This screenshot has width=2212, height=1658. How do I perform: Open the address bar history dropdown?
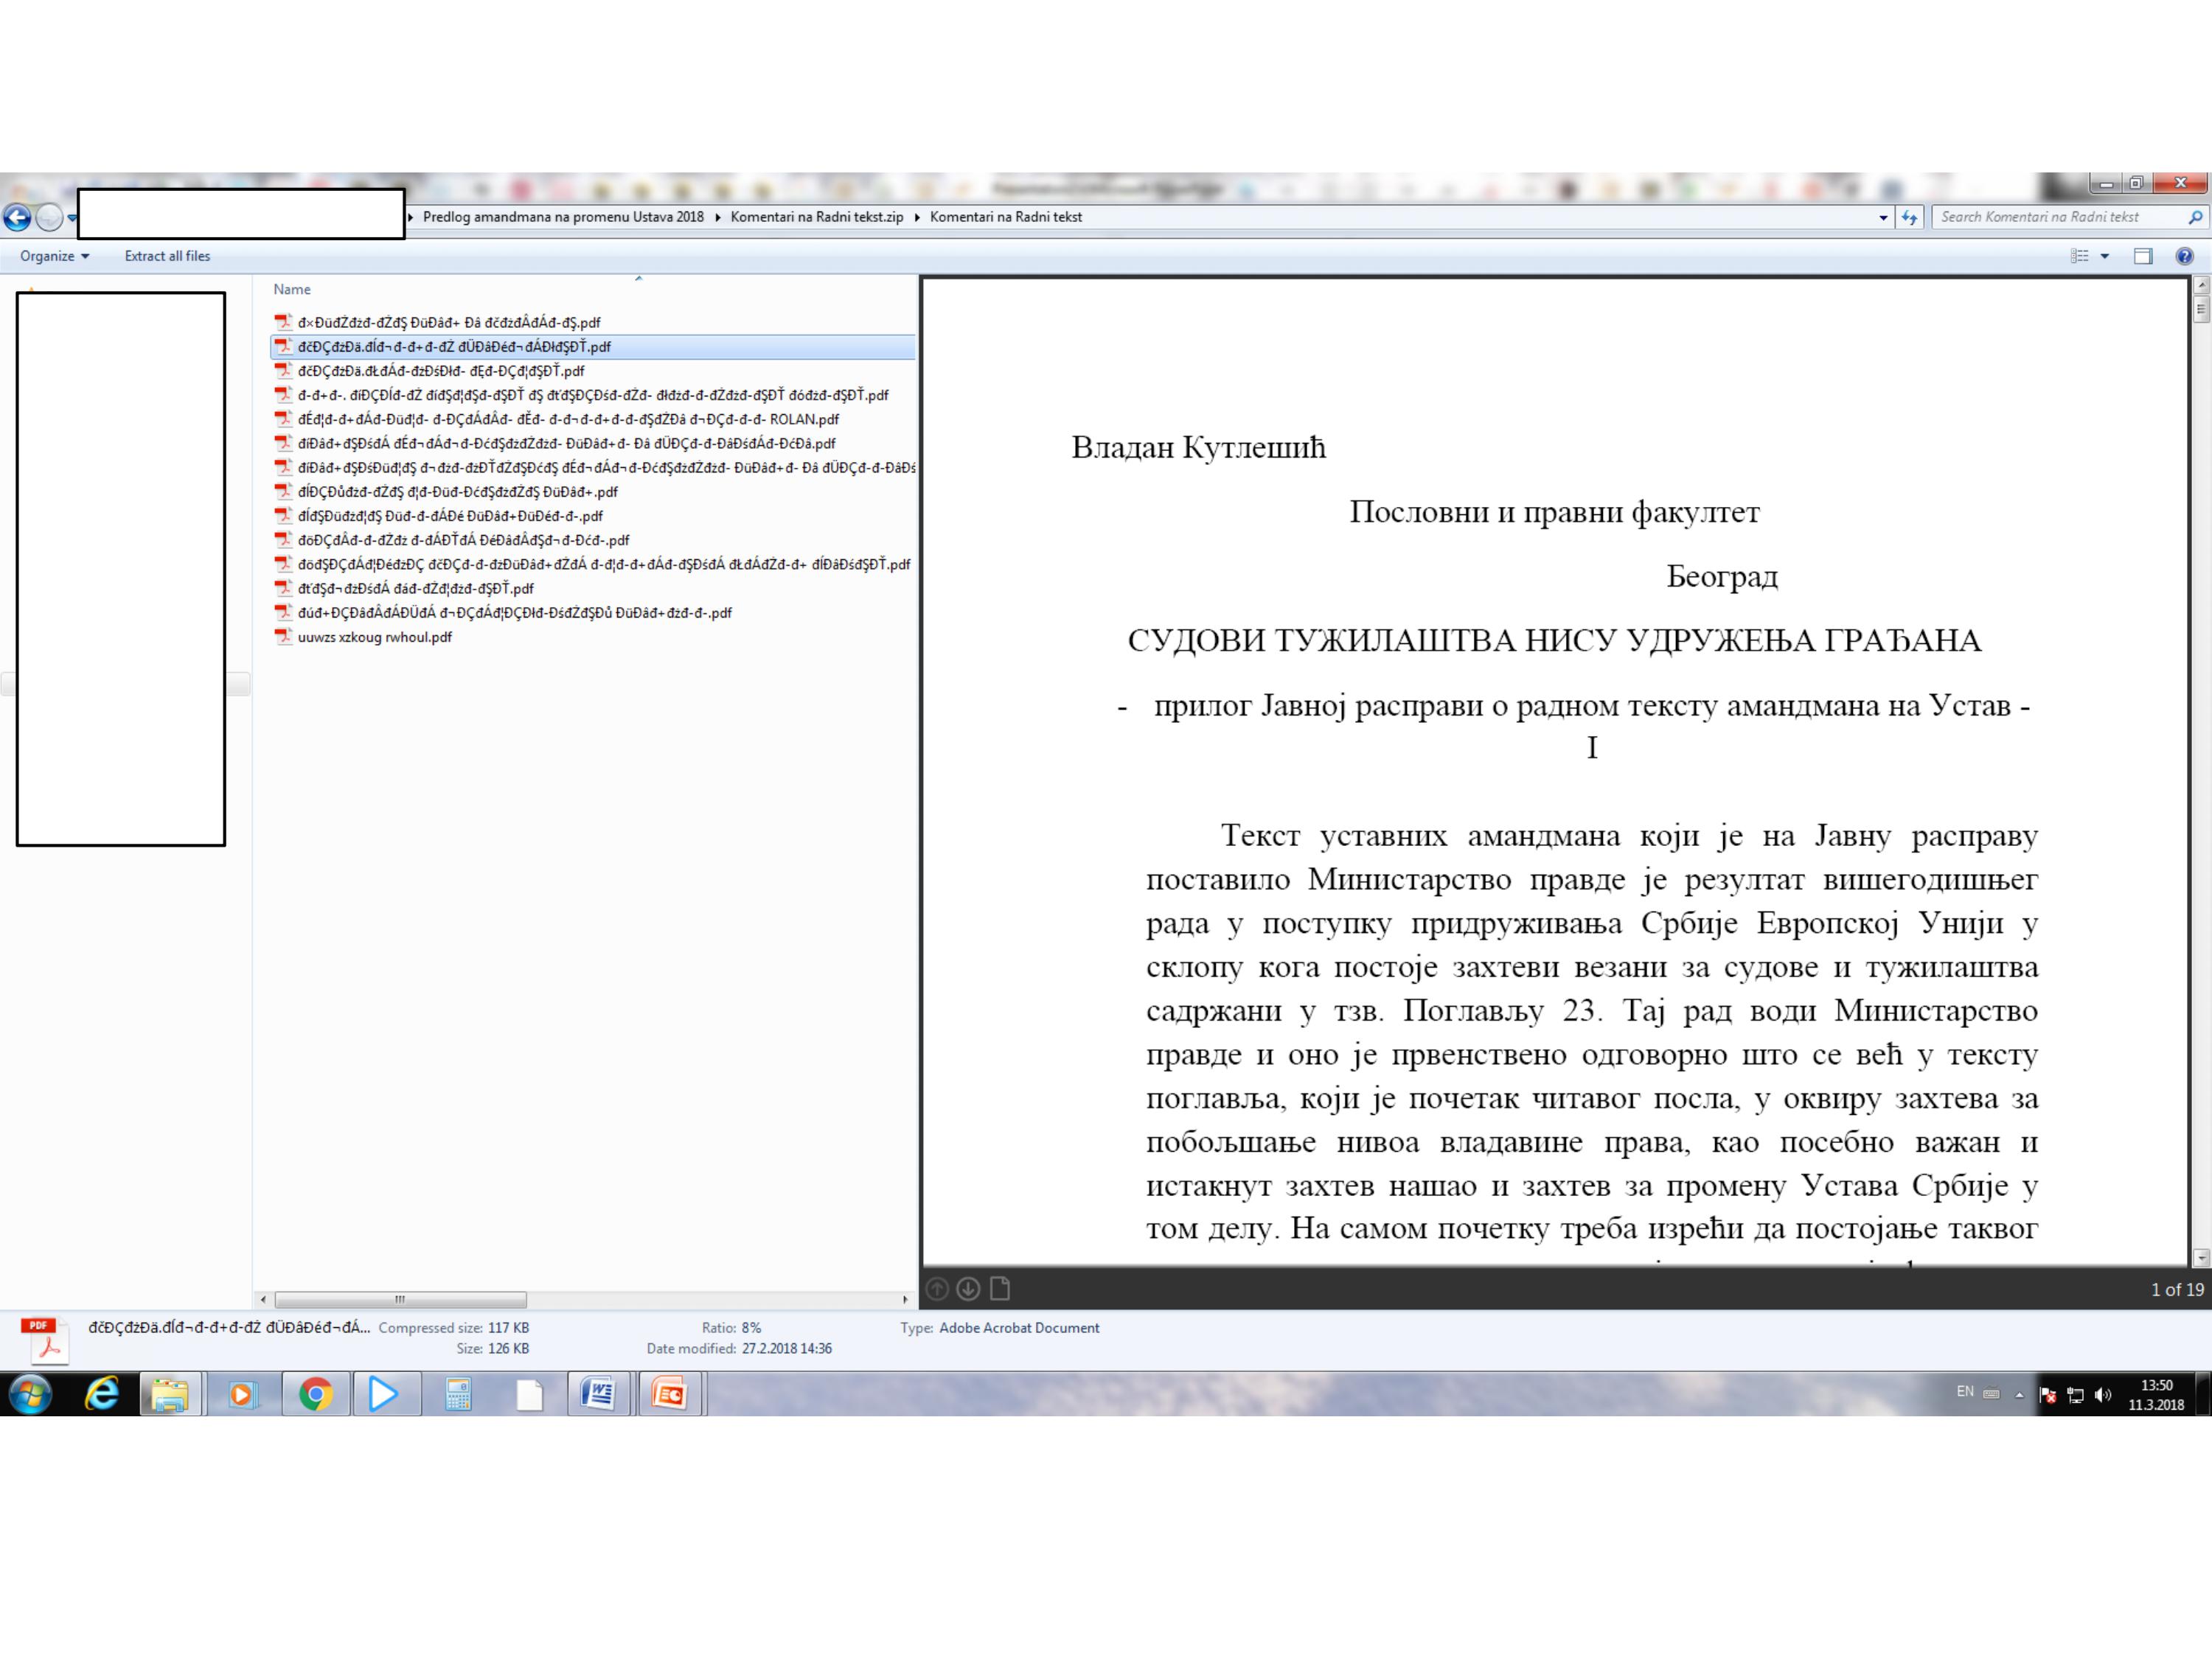[x=1884, y=217]
